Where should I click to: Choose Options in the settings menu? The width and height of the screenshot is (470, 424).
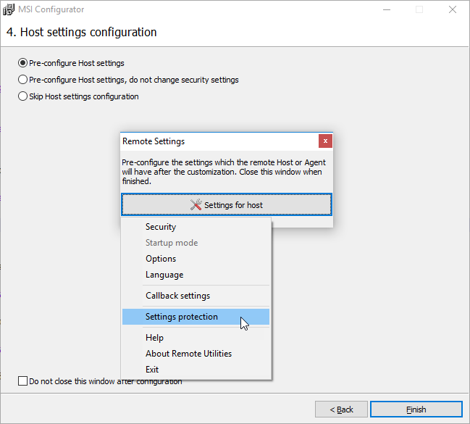coord(161,259)
